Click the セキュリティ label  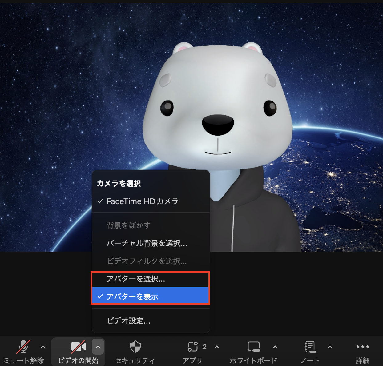(x=135, y=360)
